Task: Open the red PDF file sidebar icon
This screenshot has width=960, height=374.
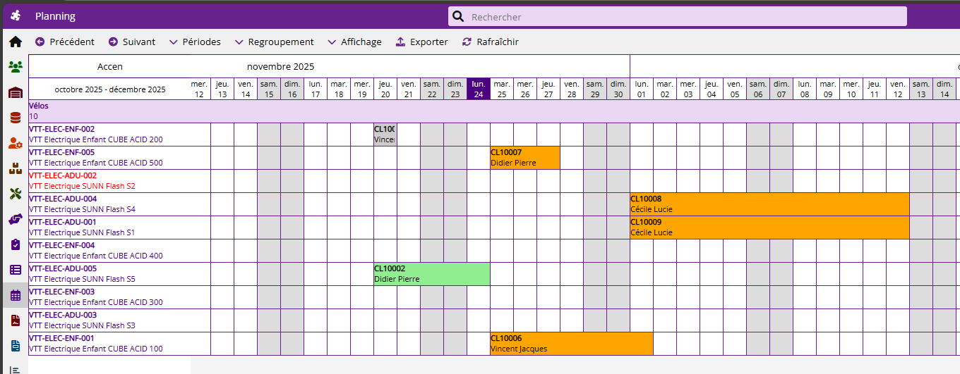Action: [x=15, y=320]
